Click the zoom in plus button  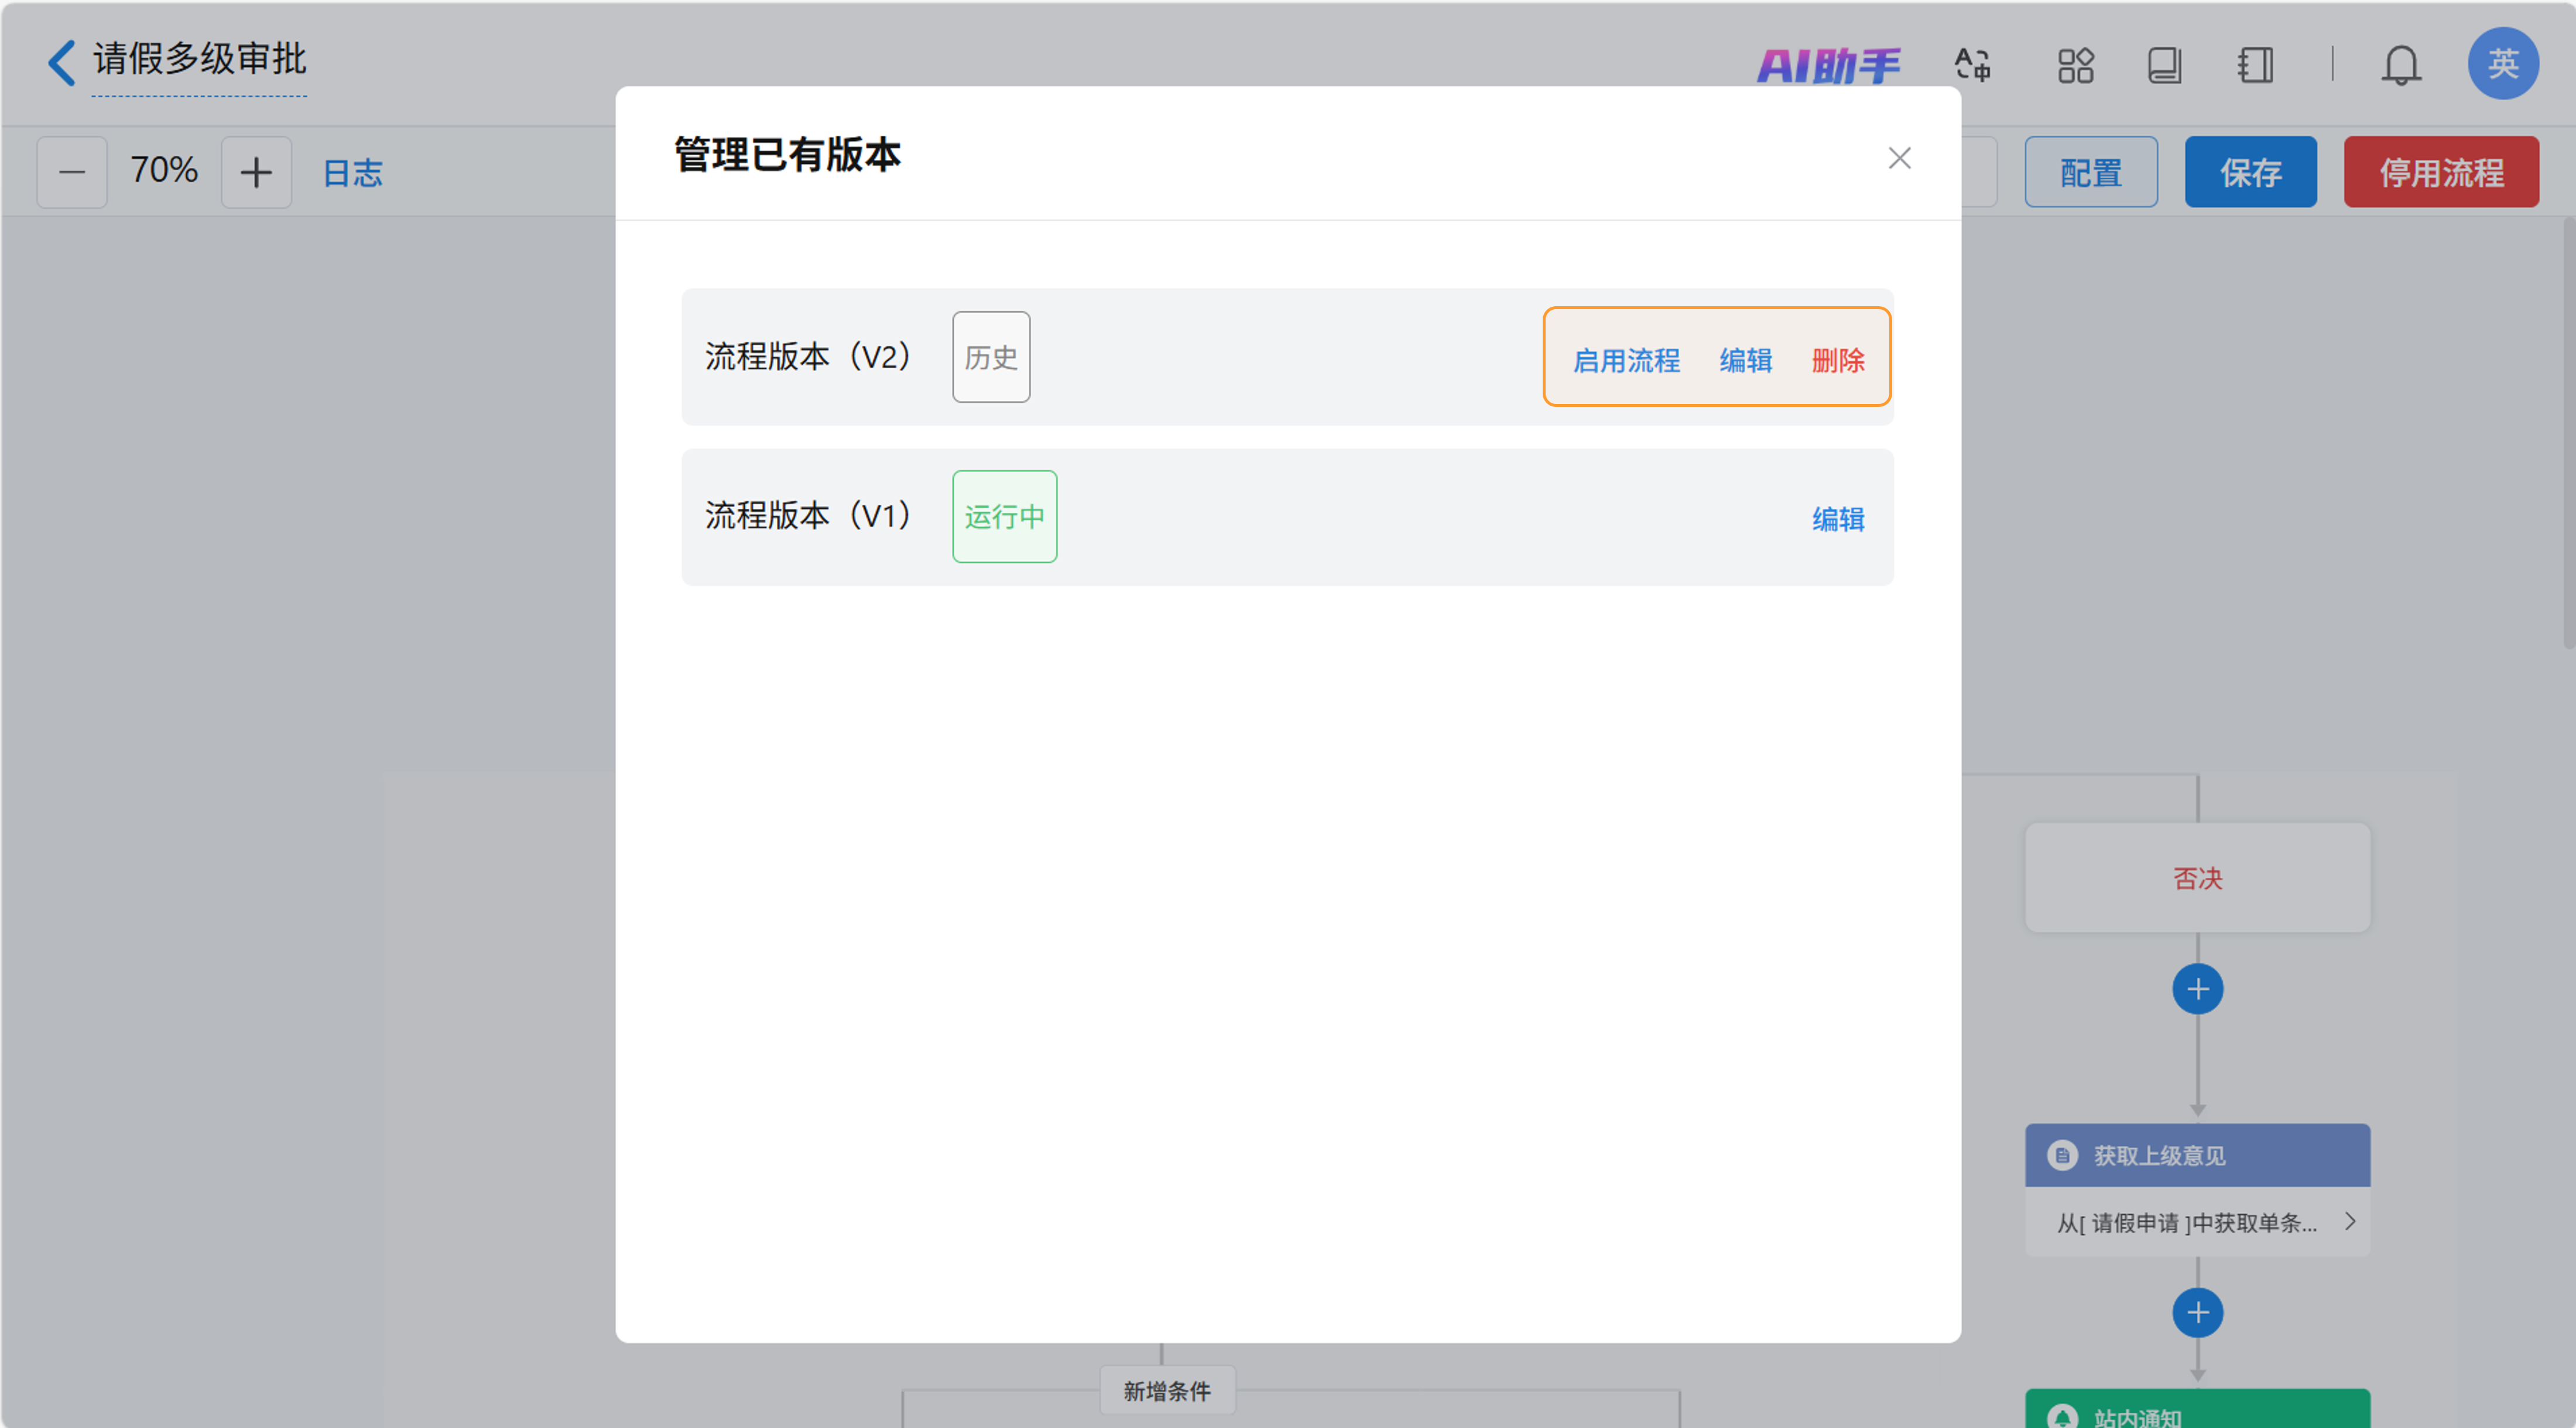tap(256, 172)
